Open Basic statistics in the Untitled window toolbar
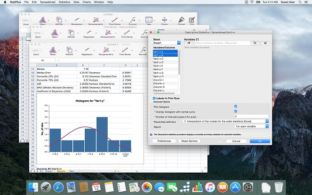 tap(43, 20)
